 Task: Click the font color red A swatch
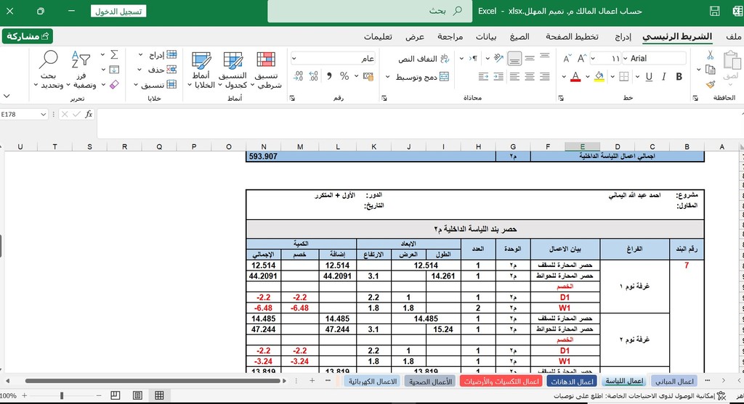[575, 76]
